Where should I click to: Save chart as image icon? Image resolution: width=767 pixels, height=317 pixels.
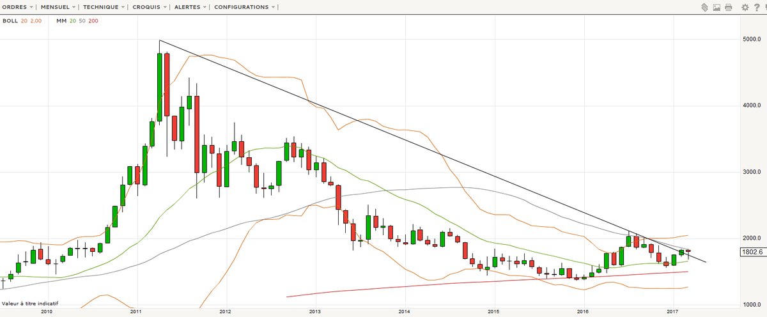pos(717,8)
